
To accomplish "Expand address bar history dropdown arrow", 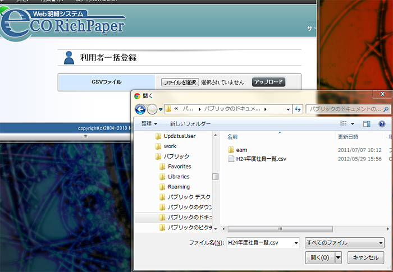I will 288,109.
